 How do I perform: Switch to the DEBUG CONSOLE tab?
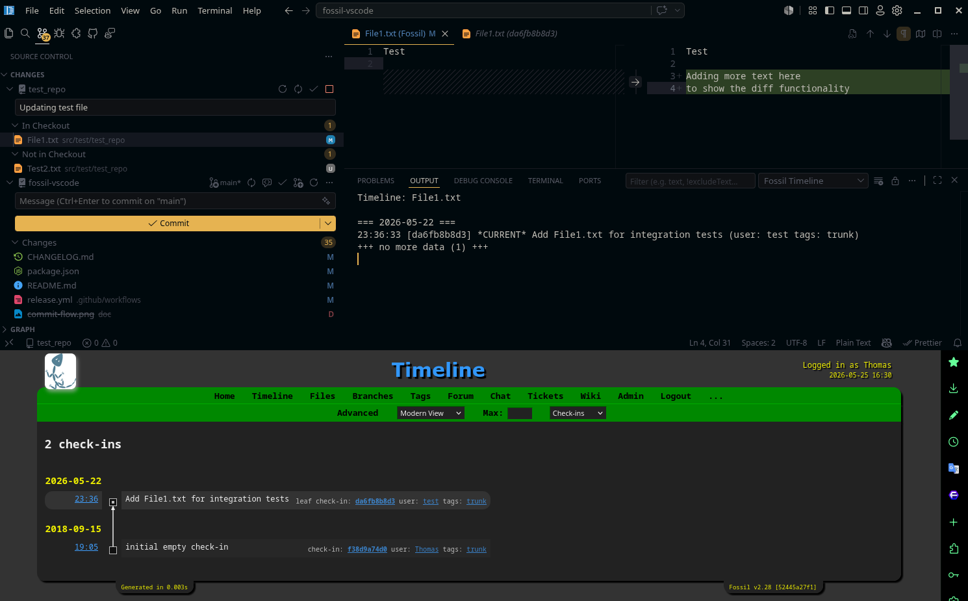tap(483, 181)
